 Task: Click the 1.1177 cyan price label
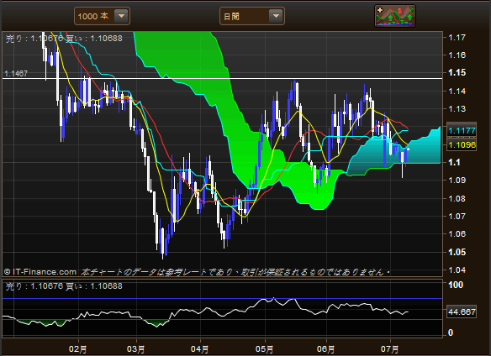click(462, 131)
